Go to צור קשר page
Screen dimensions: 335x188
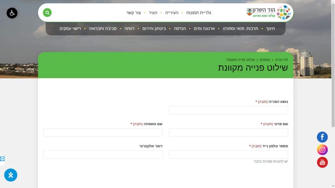133,13
